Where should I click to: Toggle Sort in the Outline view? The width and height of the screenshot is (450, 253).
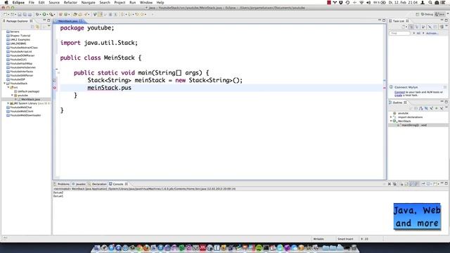[421, 108]
